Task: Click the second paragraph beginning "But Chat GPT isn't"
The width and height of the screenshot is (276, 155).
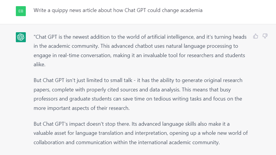Action: click(x=138, y=94)
